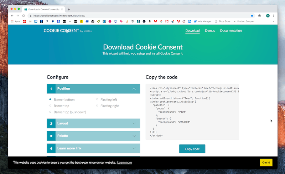This screenshot has height=174, width=285.
Task: Open the 1Password extension icon
Action: coord(260,16)
